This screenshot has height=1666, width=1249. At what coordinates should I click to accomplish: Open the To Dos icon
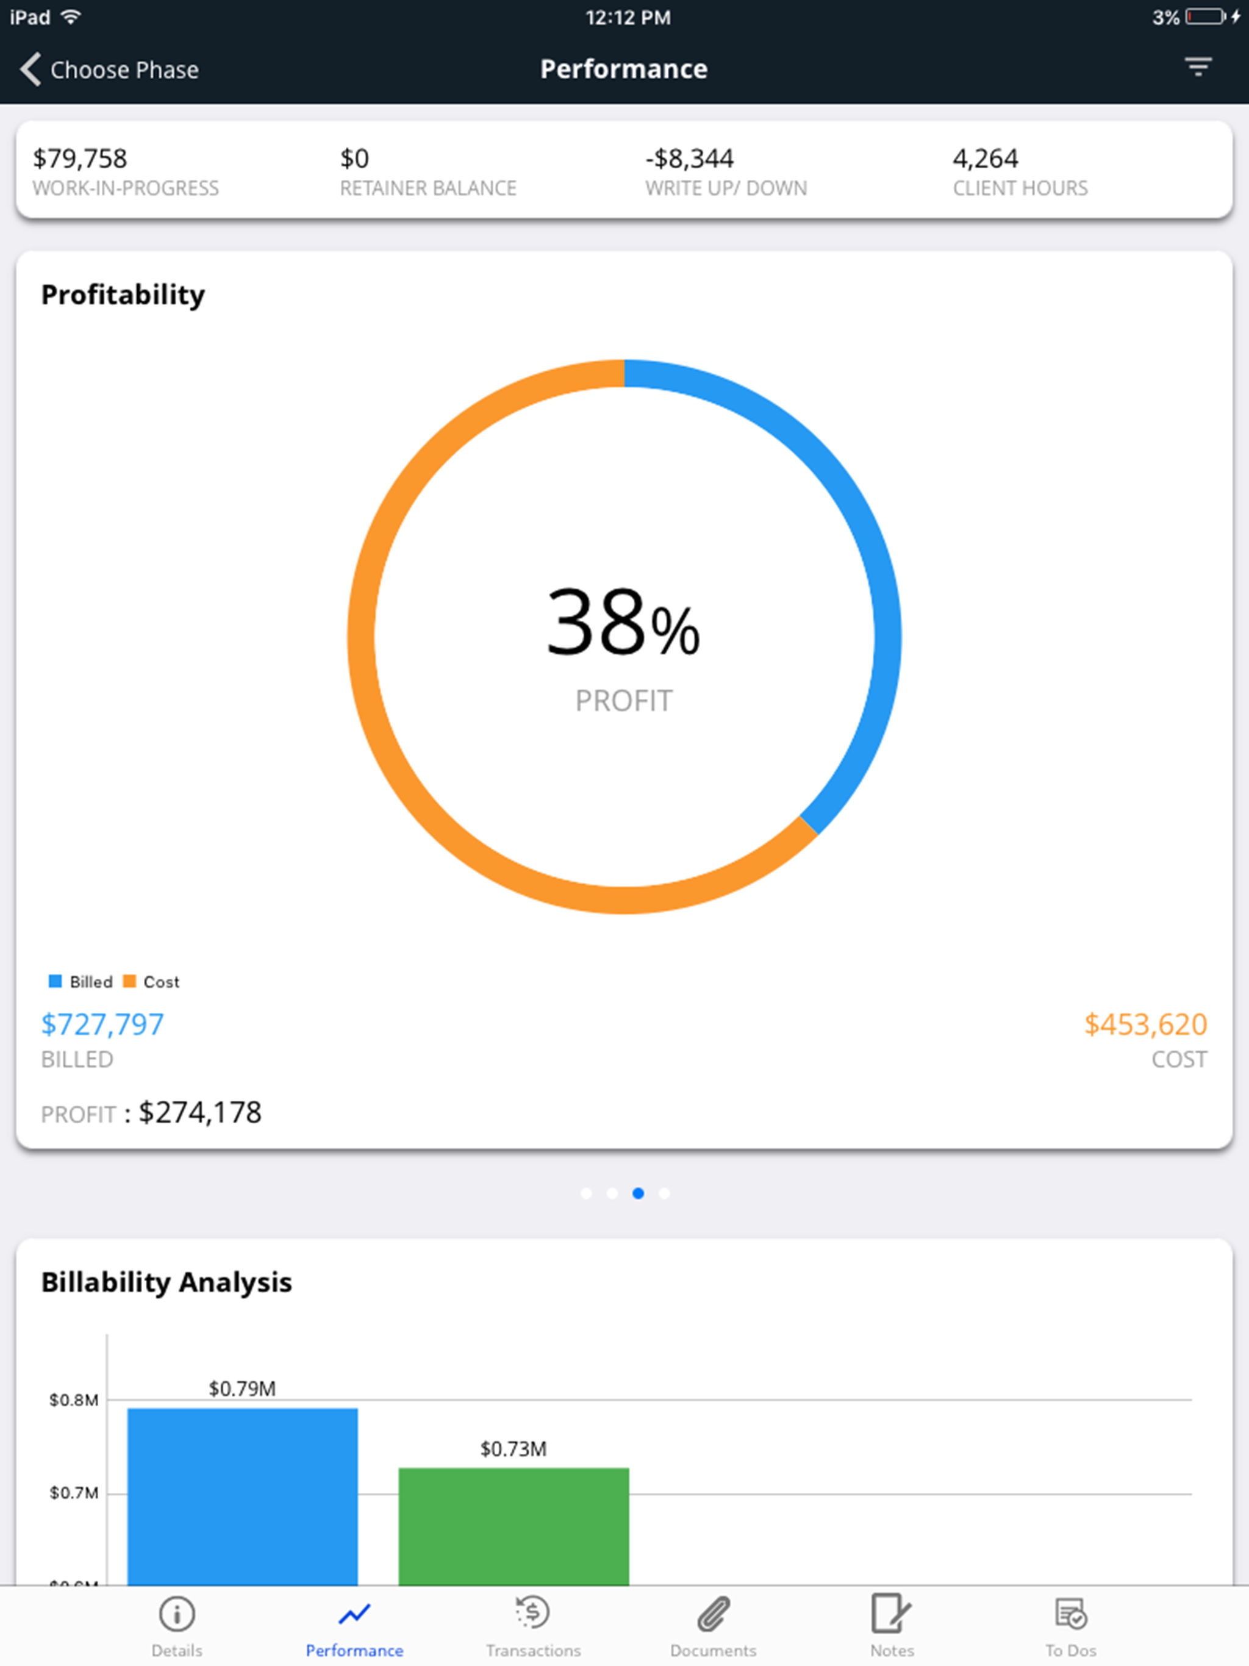coord(1070,1614)
